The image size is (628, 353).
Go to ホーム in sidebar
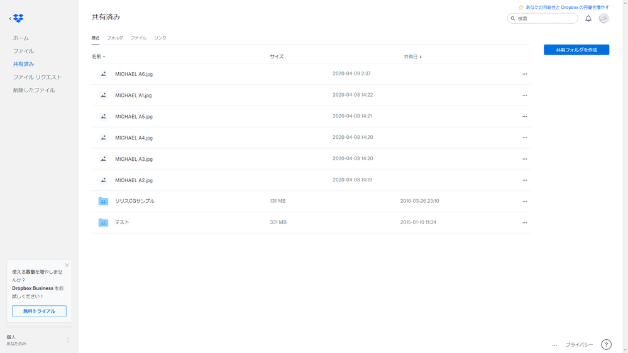point(21,38)
